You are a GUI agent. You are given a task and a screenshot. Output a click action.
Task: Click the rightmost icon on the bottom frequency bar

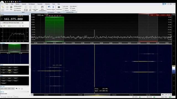[170, 95]
